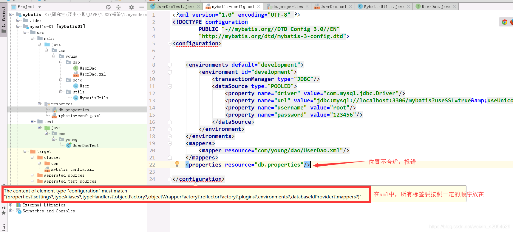This screenshot has height=232, width=513.
Task: Close the UserDaoTest.java tab
Action: point(198,7)
